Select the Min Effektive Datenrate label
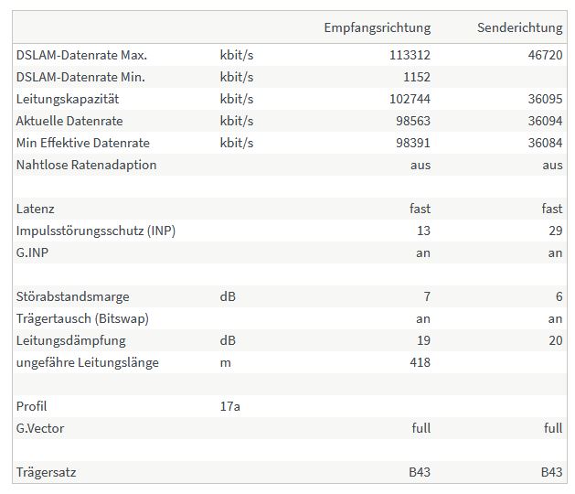575x494 pixels. pos(83,143)
